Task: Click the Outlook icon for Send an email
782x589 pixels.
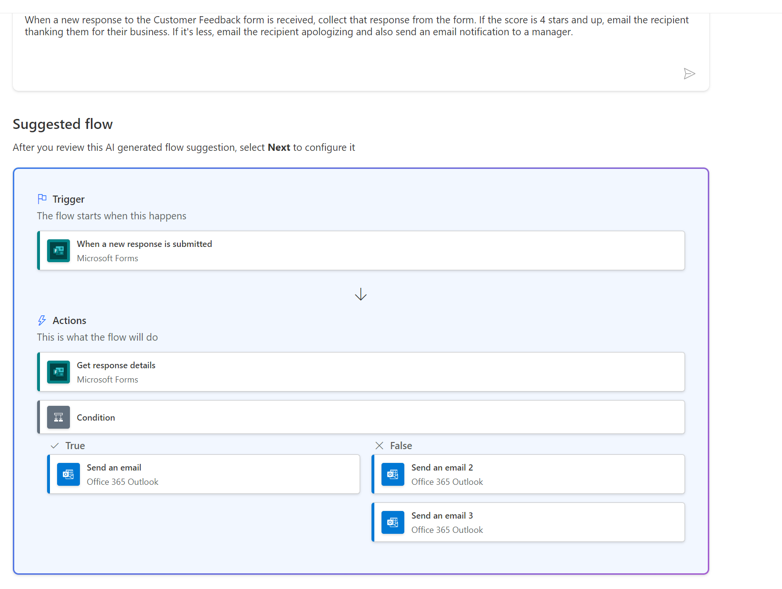Action: (x=68, y=474)
